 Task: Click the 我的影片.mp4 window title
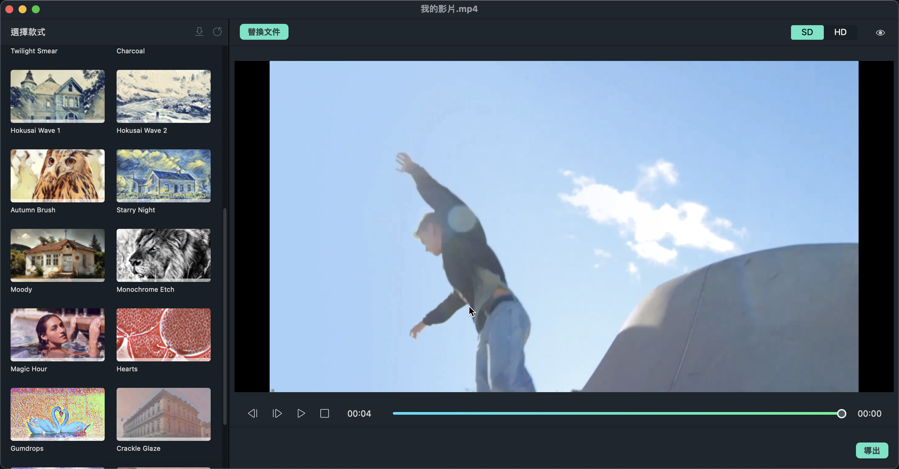[449, 9]
